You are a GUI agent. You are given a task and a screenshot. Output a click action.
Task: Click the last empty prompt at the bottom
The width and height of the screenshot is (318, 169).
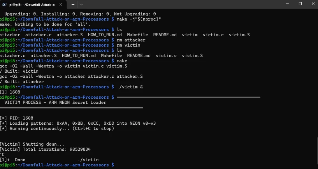pos(57,166)
